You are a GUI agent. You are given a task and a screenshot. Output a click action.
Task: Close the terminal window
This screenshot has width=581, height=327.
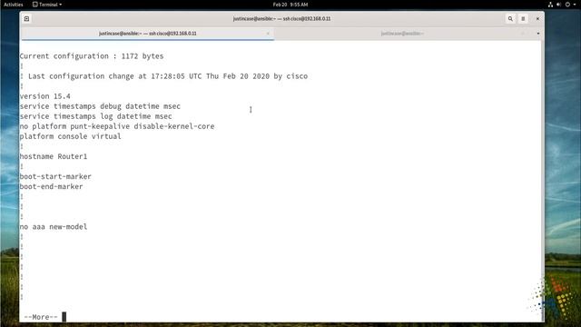point(537,18)
